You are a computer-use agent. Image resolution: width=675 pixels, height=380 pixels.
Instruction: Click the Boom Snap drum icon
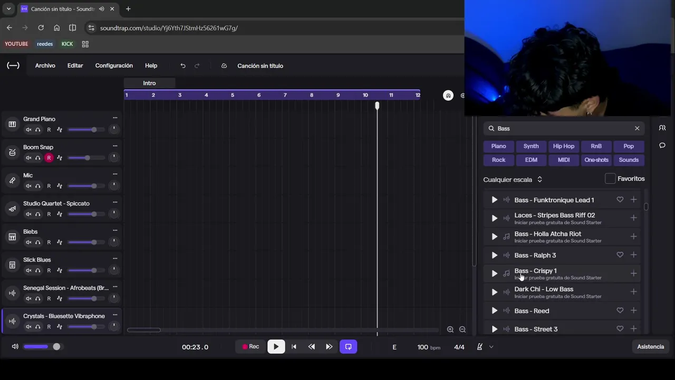[x=12, y=153]
